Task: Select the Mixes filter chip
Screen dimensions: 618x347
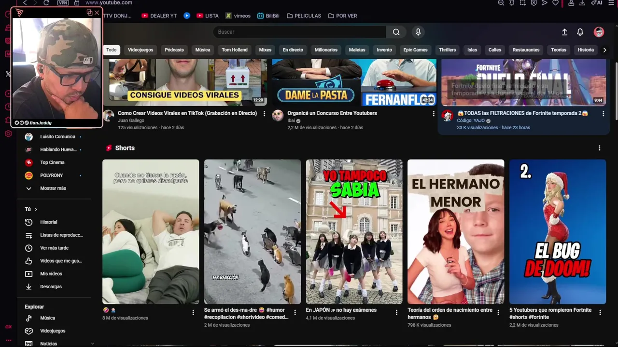Action: [265, 50]
